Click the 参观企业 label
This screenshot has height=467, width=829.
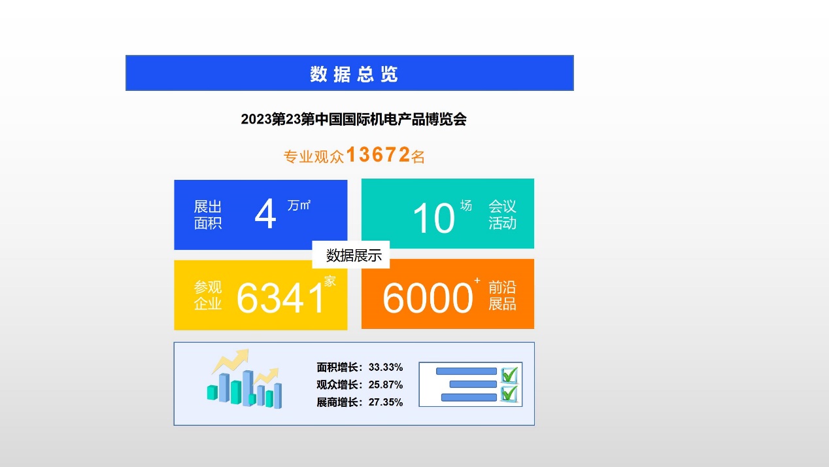208,296
